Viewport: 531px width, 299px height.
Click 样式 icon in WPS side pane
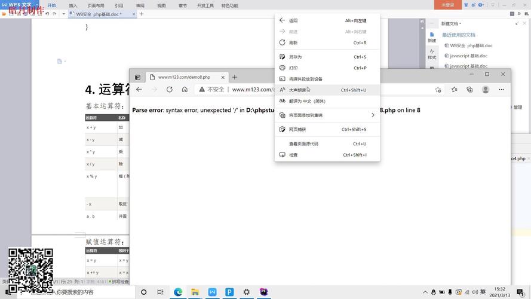pyautogui.click(x=432, y=54)
